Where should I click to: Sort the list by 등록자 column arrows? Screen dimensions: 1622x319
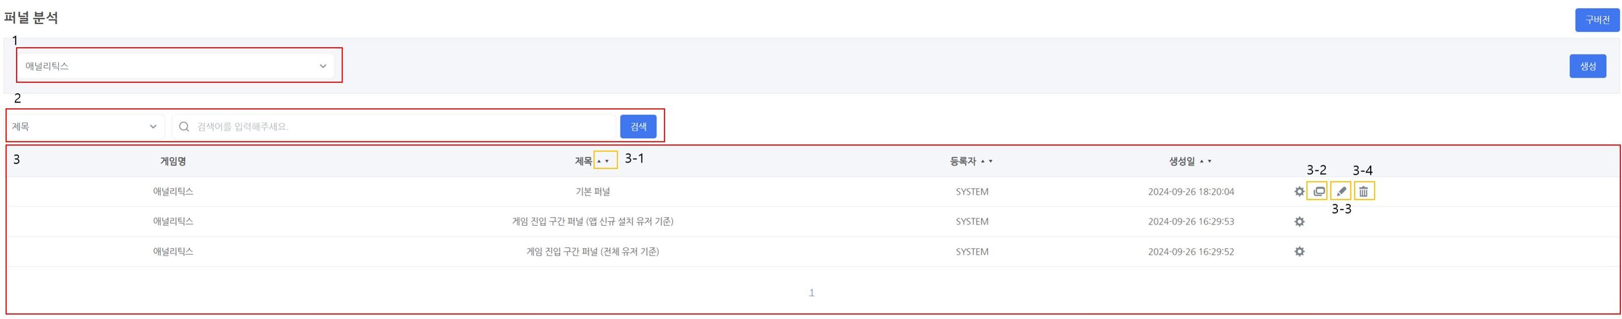pyautogui.click(x=987, y=161)
